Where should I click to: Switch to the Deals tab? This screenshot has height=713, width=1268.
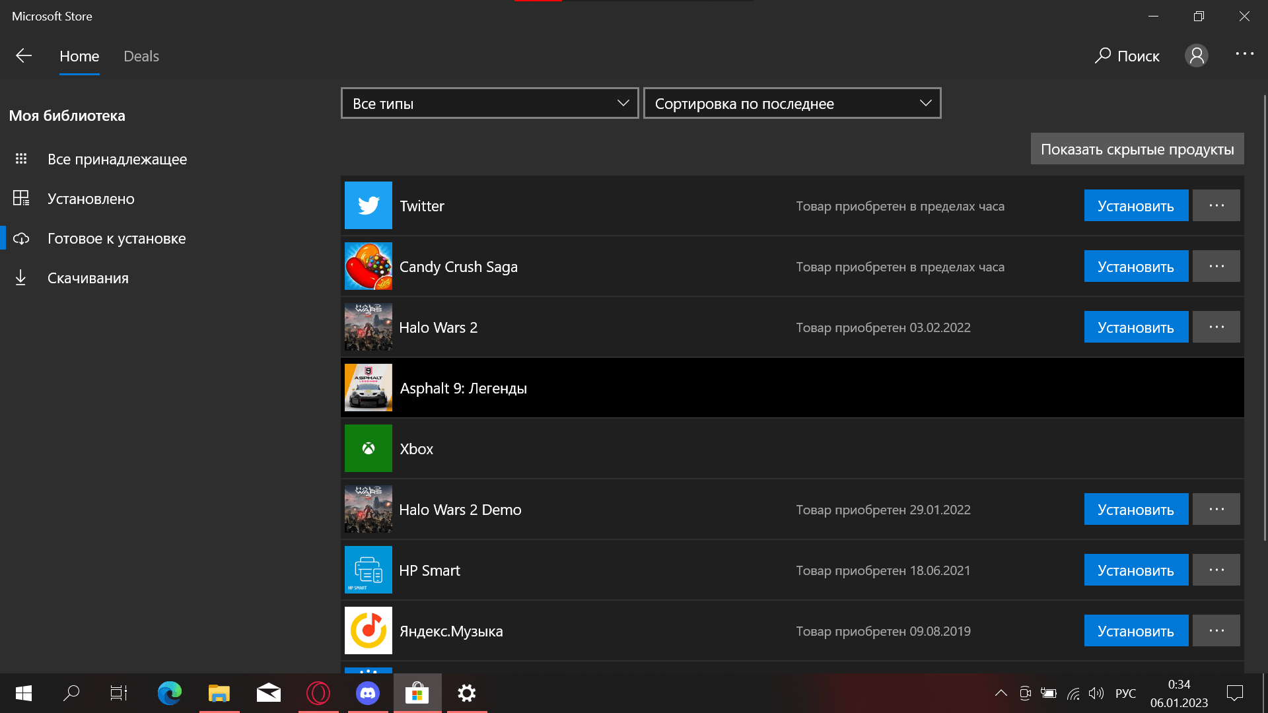[141, 56]
